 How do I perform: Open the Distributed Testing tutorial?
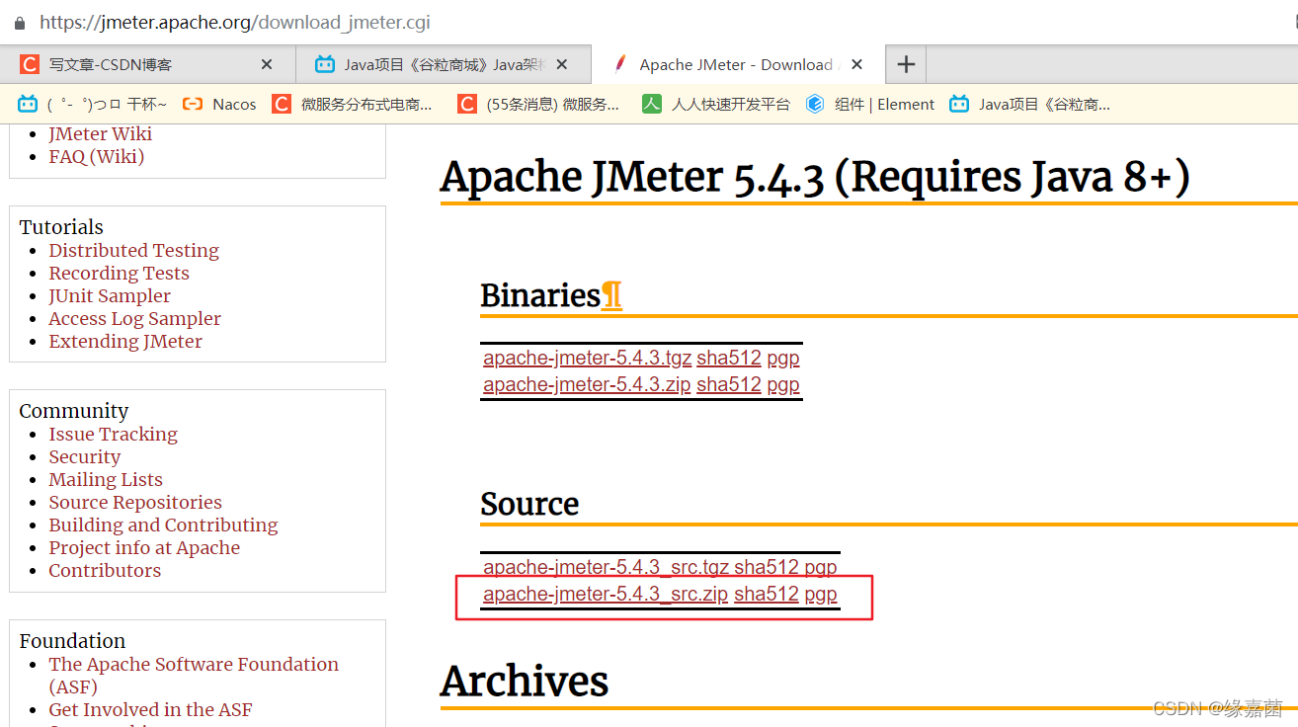click(x=134, y=250)
